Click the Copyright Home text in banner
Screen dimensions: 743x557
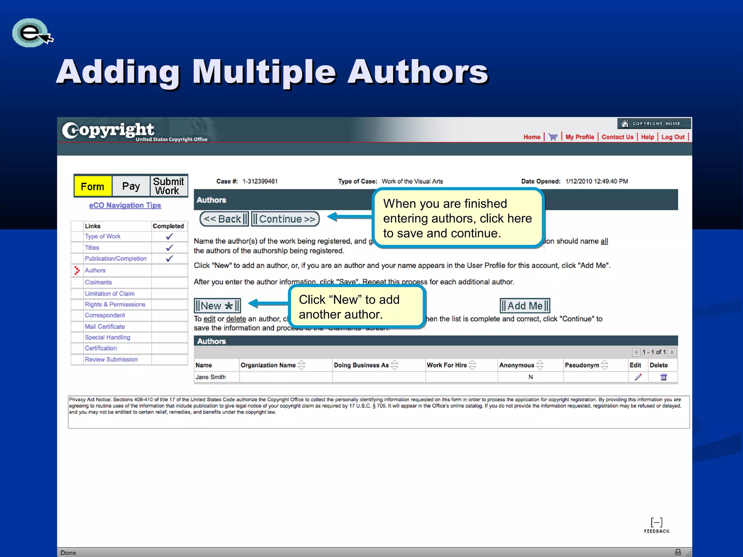[x=657, y=124]
